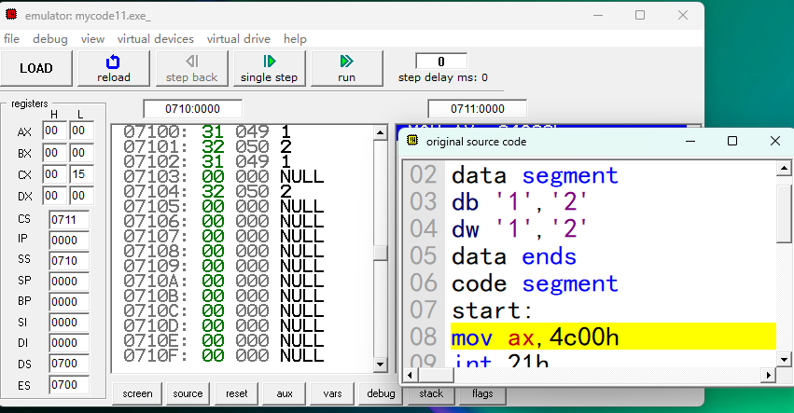
Task: Select the DX high byte field
Action: pyautogui.click(x=54, y=196)
